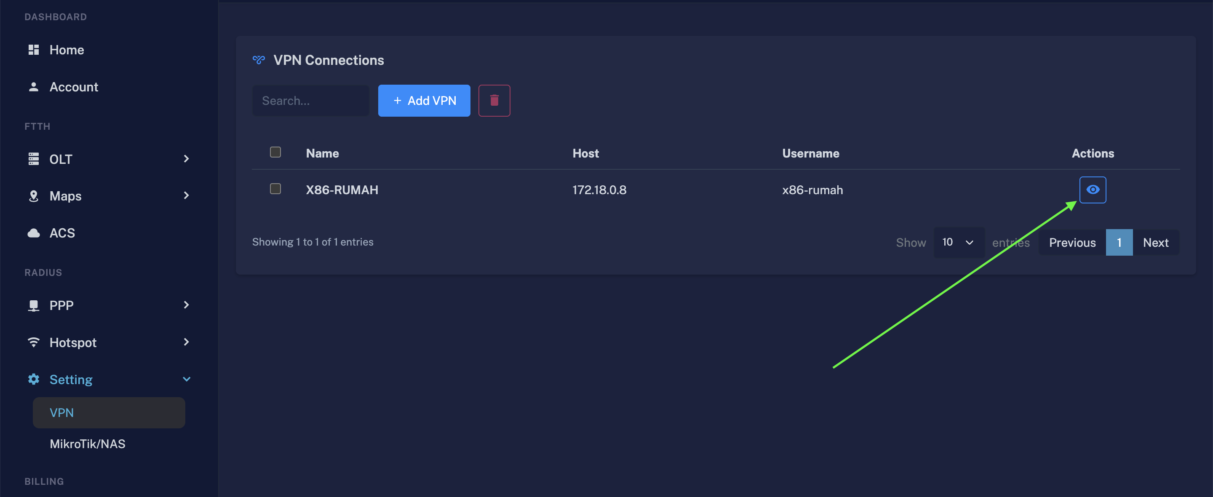
Task: Click the Account person icon
Action: 33,87
